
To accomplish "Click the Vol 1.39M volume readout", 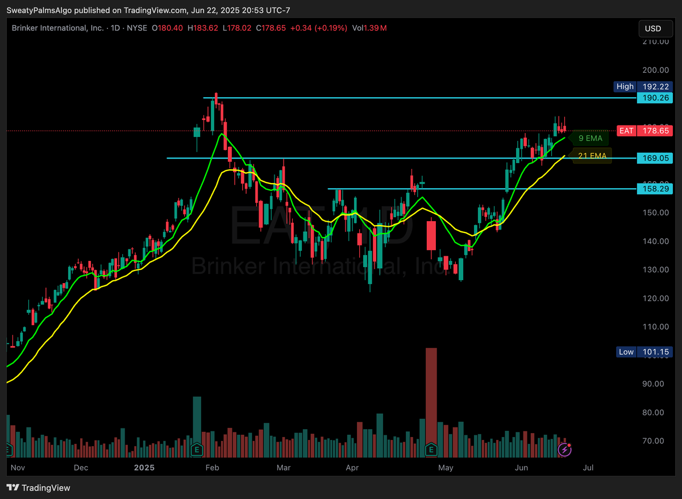I will [369, 27].
